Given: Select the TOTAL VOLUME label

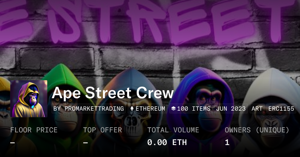Looking at the screenshot, I should [173, 130].
